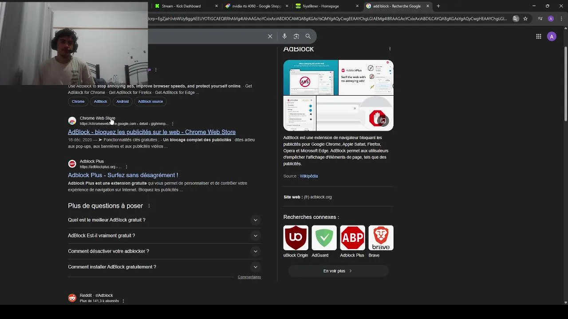Image resolution: width=568 pixels, height=319 pixels.
Task: Click the 'AdBlock source' sitelink chip
Action: click(x=150, y=101)
